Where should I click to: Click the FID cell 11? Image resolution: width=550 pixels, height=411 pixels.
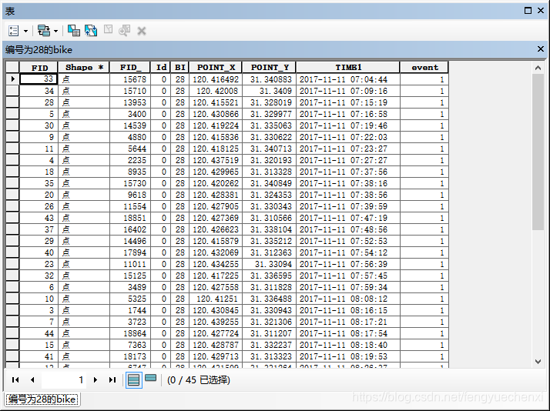tap(39, 149)
